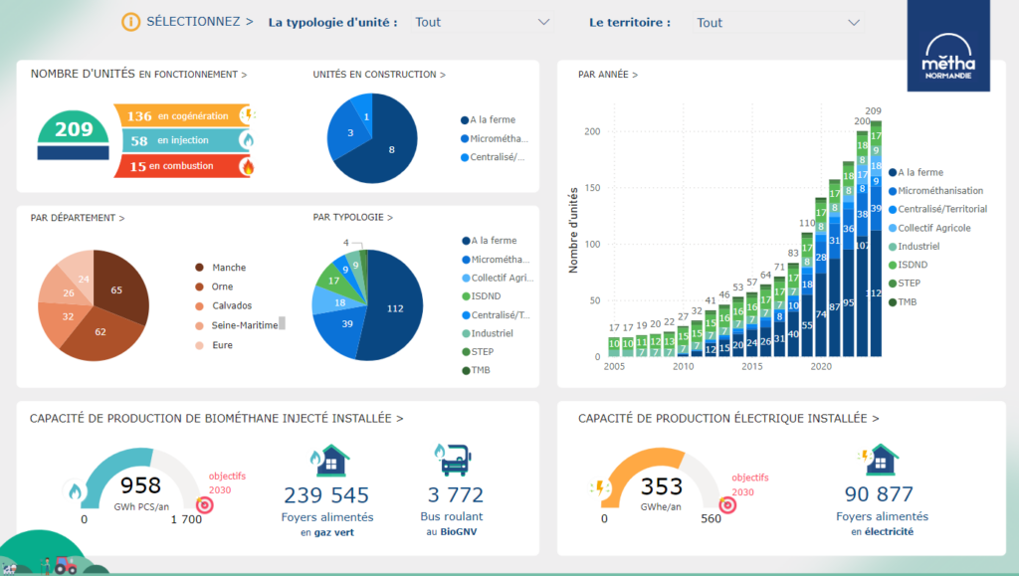The image size is (1019, 576).
Task: Click the Manche legend color dot
Action: pyautogui.click(x=199, y=268)
